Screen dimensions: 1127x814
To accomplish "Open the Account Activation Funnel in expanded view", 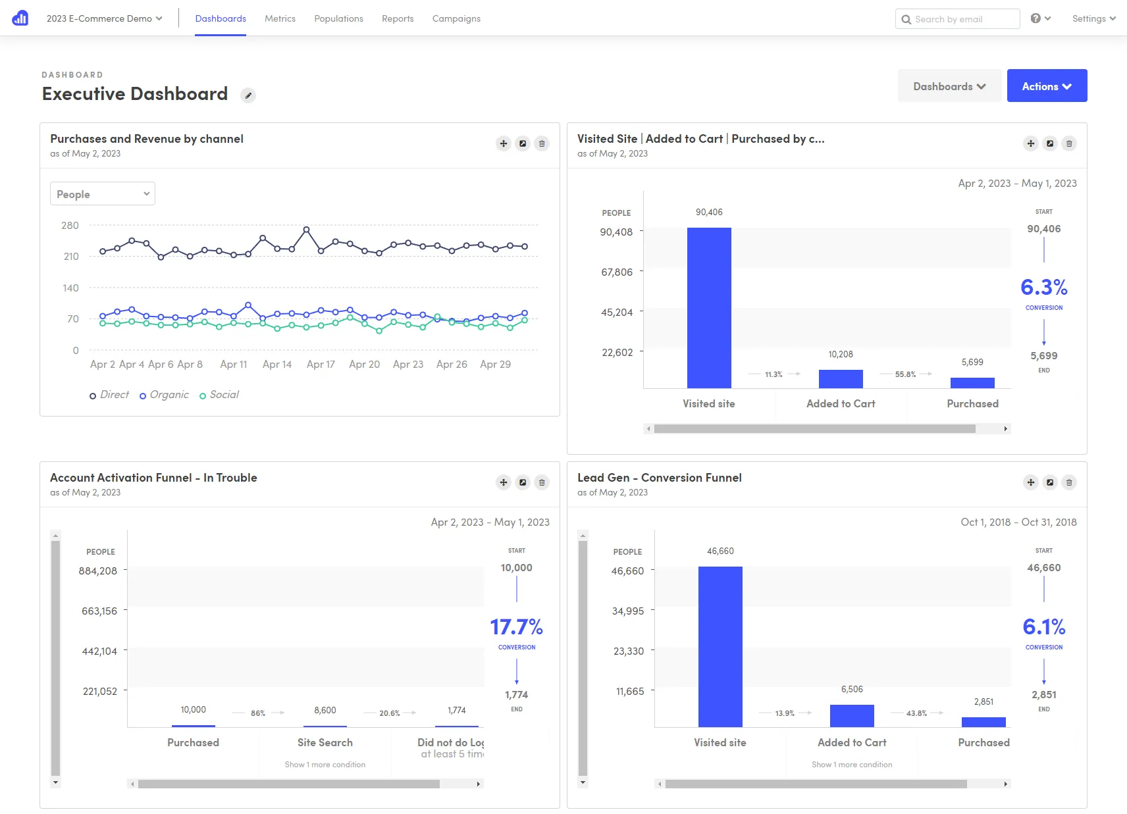I will (522, 482).
